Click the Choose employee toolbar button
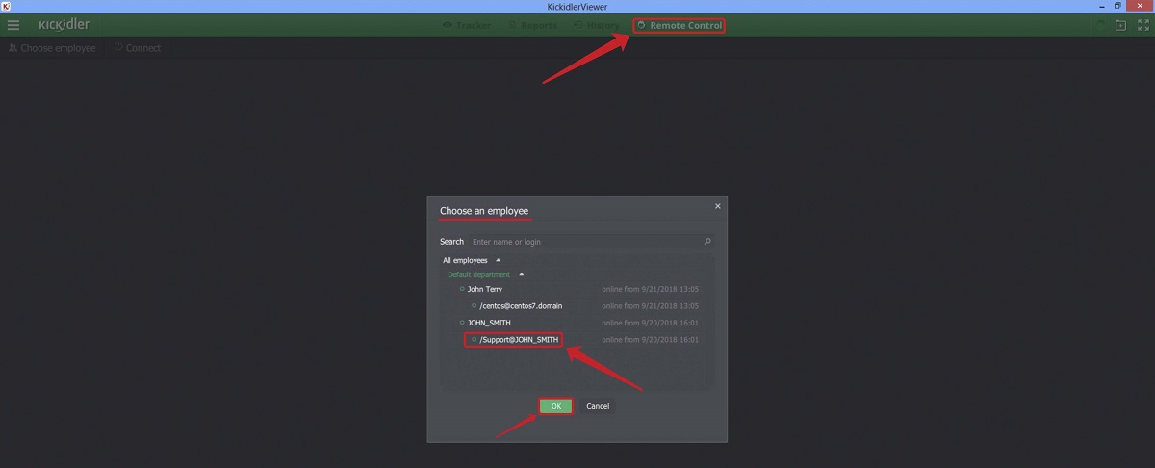This screenshot has height=468, width=1155. click(x=52, y=48)
